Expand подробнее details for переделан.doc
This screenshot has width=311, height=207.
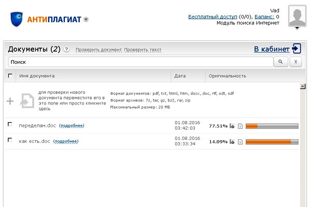click(x=72, y=126)
